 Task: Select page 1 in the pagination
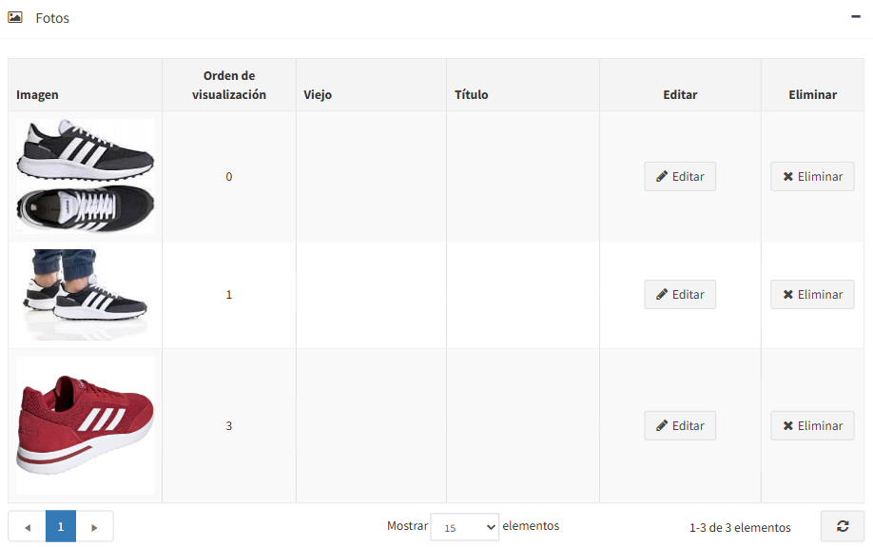61,526
